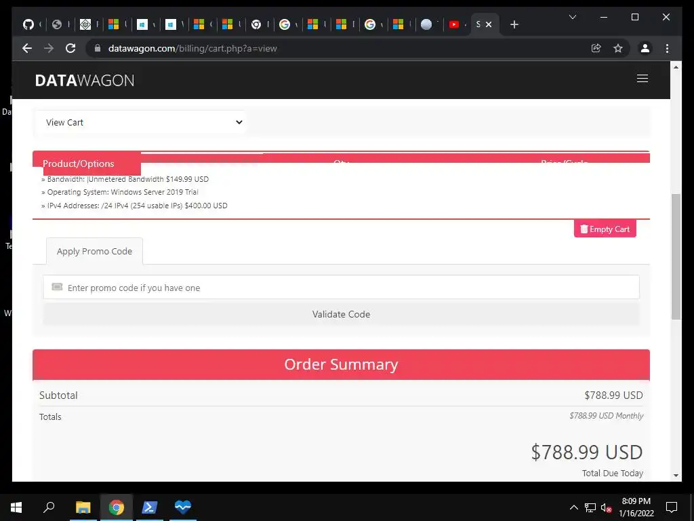This screenshot has height=521, width=694.
Task: Show hidden system tray icons
Action: tap(573, 507)
